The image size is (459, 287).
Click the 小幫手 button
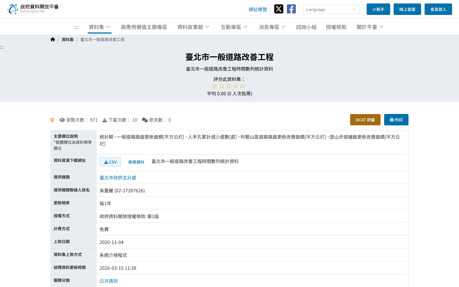pos(378,9)
